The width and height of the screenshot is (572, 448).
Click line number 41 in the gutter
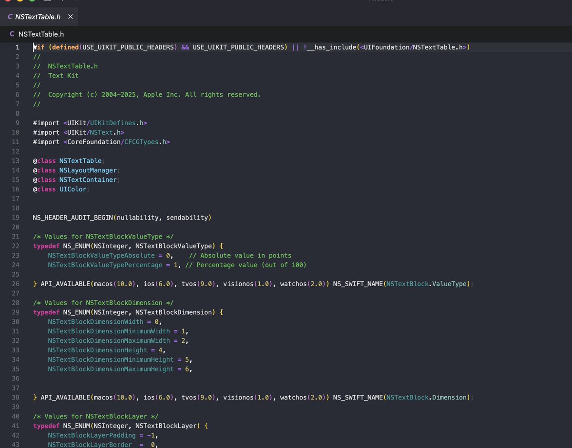pos(16,426)
